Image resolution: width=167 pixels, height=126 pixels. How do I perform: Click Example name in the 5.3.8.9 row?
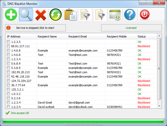point(43,68)
